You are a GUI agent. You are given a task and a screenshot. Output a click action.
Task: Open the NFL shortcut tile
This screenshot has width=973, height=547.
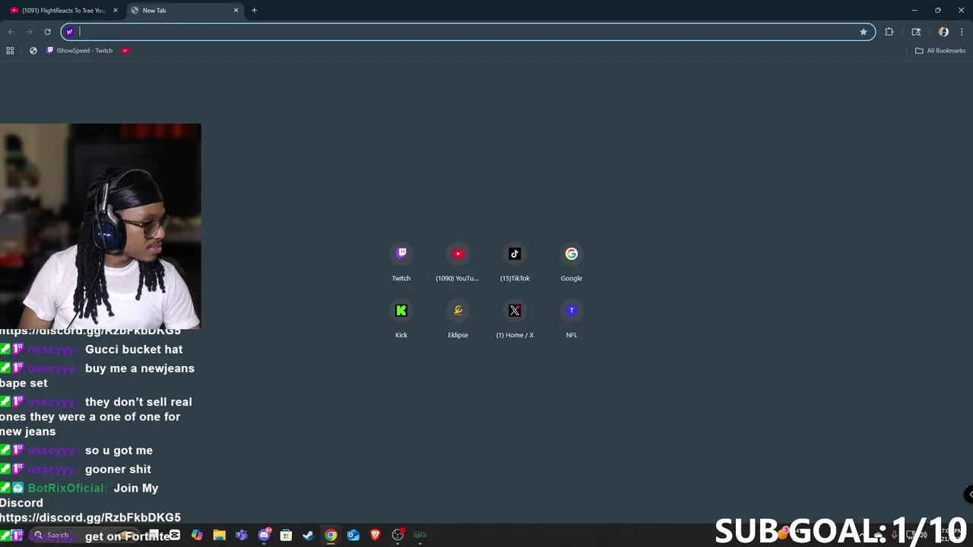572,319
